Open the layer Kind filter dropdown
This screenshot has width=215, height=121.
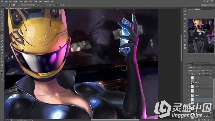[x=192, y=67]
